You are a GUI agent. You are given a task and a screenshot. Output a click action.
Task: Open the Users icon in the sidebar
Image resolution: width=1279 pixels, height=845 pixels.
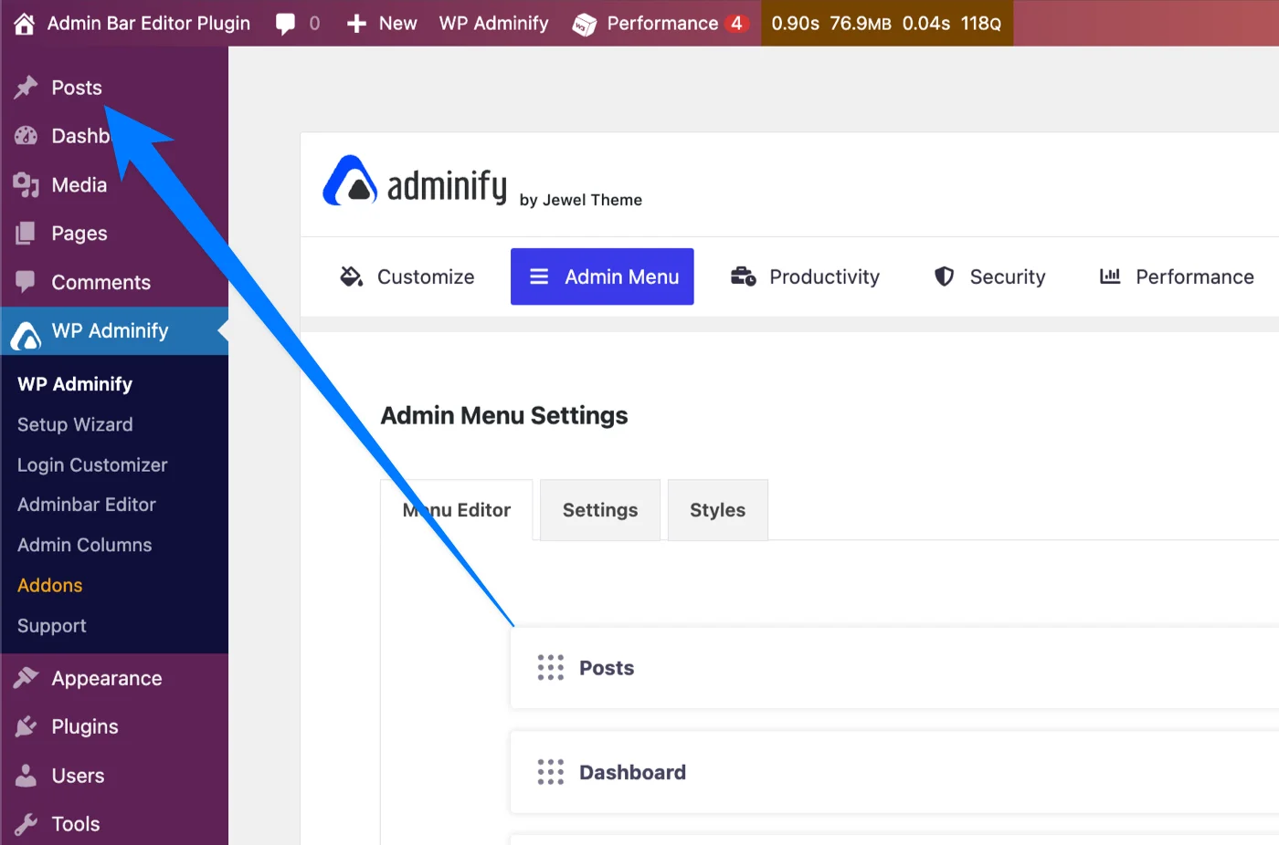(24, 775)
